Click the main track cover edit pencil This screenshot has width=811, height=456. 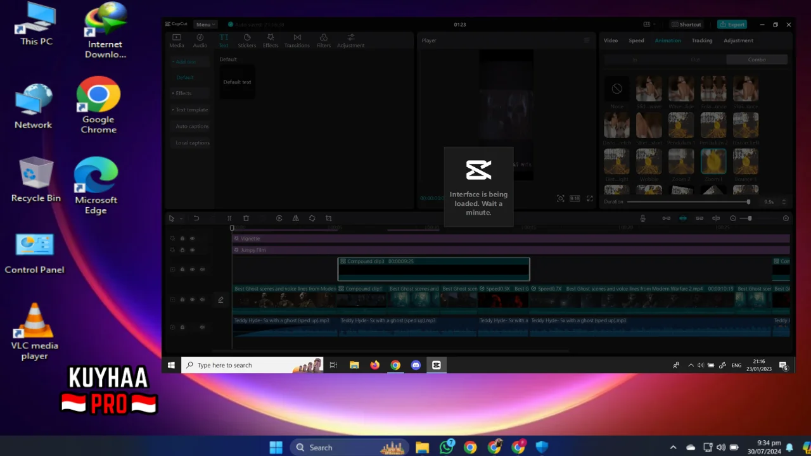tap(220, 300)
